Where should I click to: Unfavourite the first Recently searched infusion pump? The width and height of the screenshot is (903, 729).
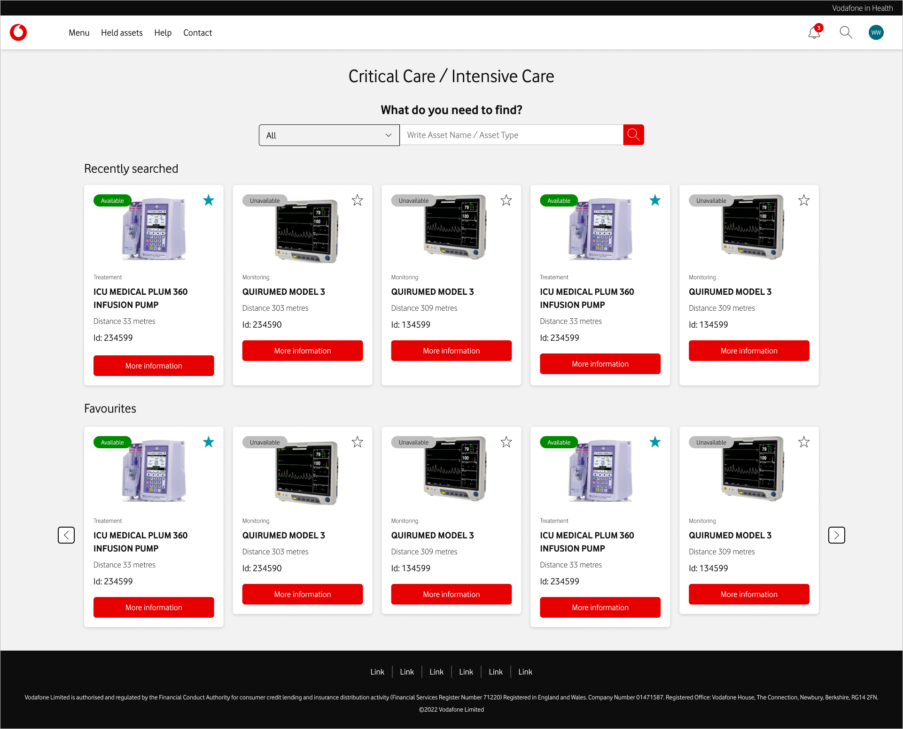click(209, 200)
